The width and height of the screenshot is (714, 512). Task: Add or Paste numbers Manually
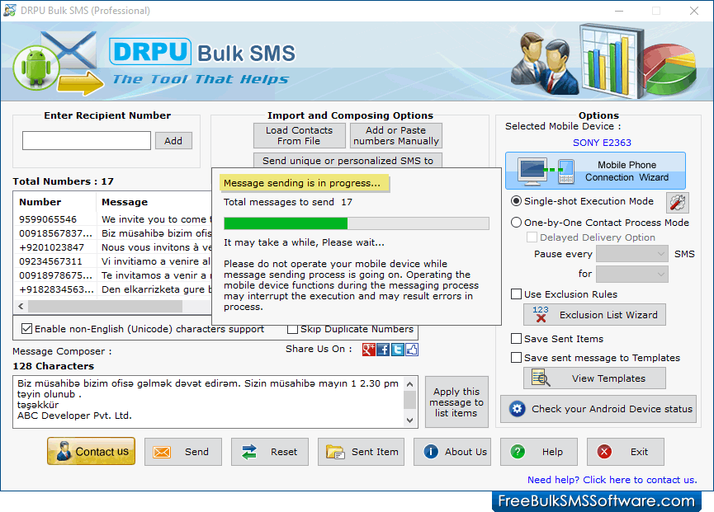click(x=396, y=135)
